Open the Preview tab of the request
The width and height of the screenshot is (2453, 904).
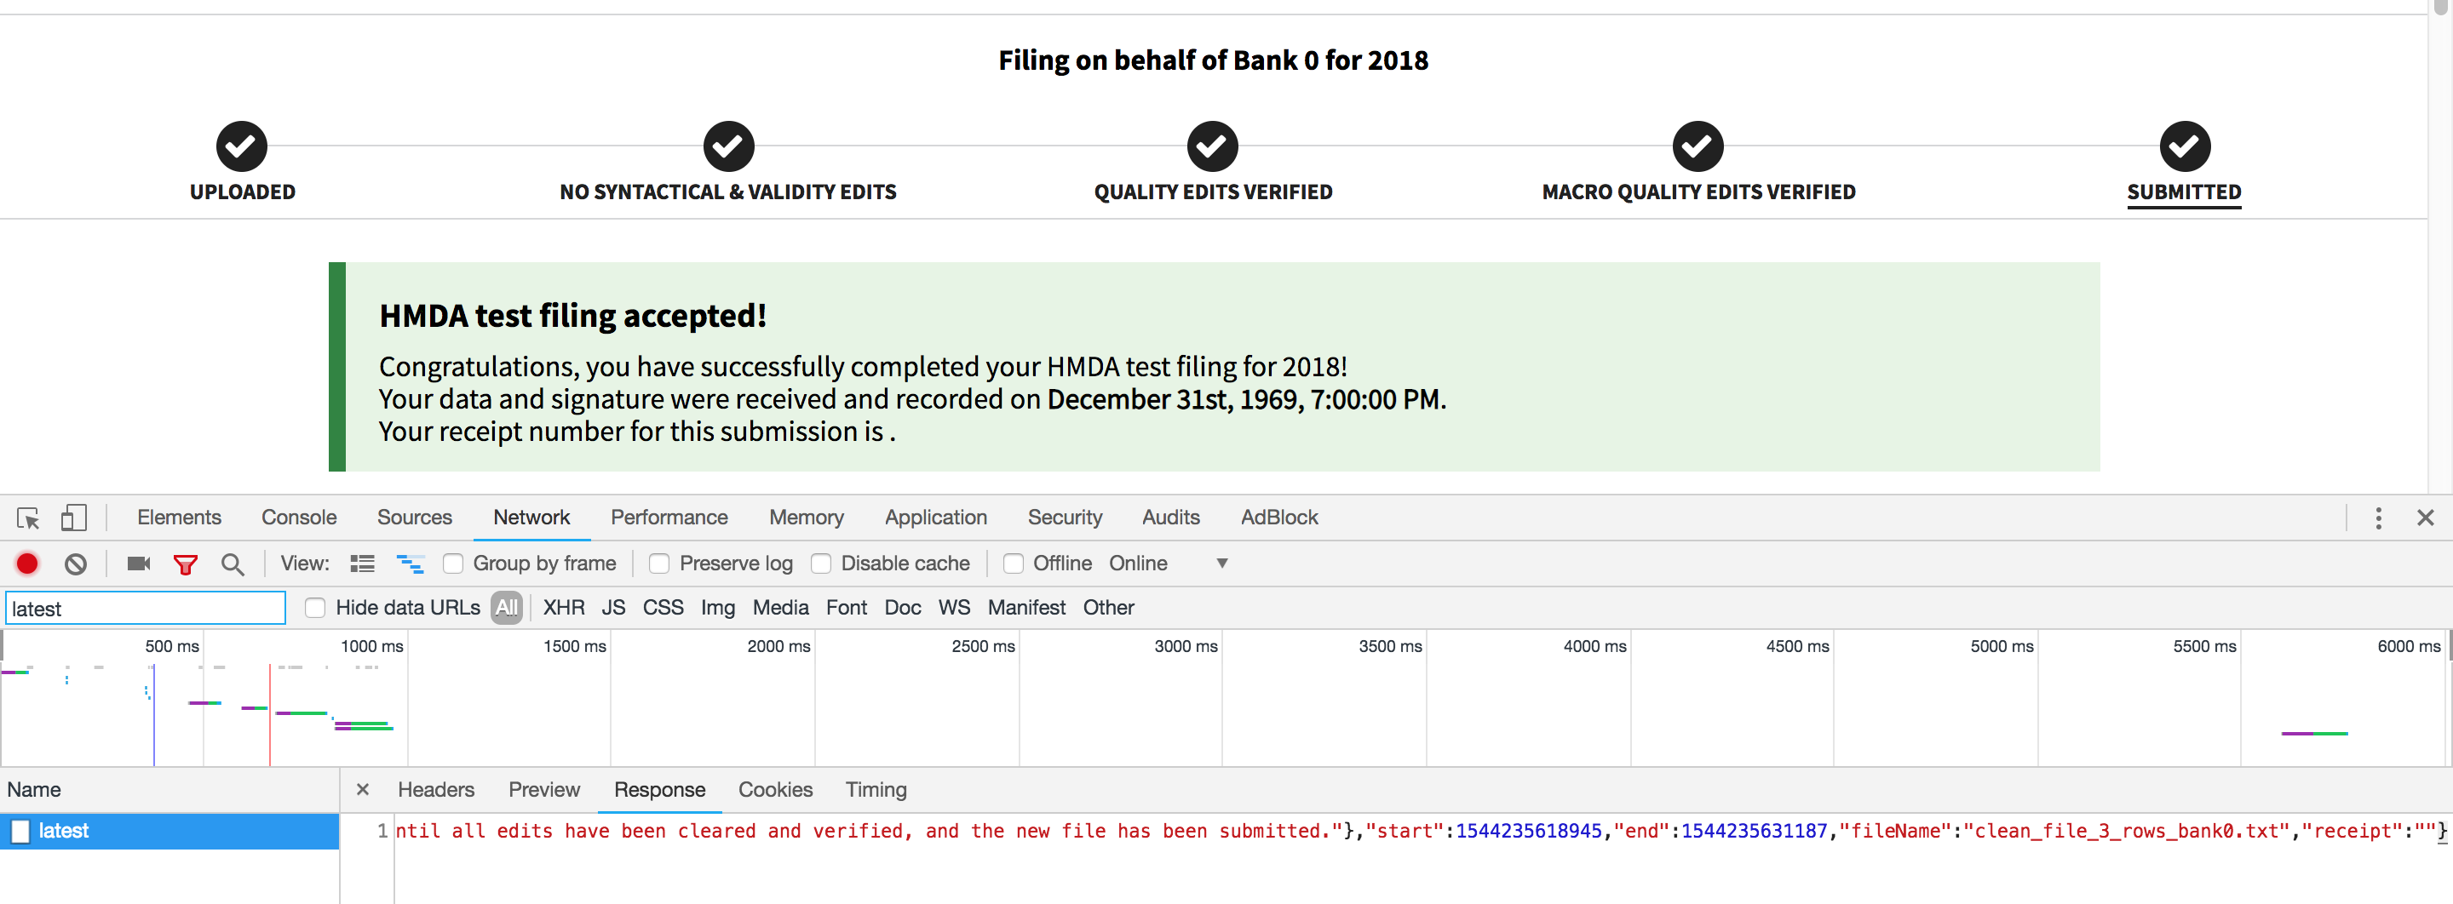tap(543, 789)
